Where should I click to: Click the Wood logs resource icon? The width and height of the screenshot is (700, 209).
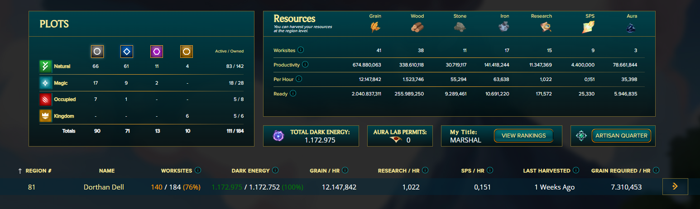coord(417,27)
